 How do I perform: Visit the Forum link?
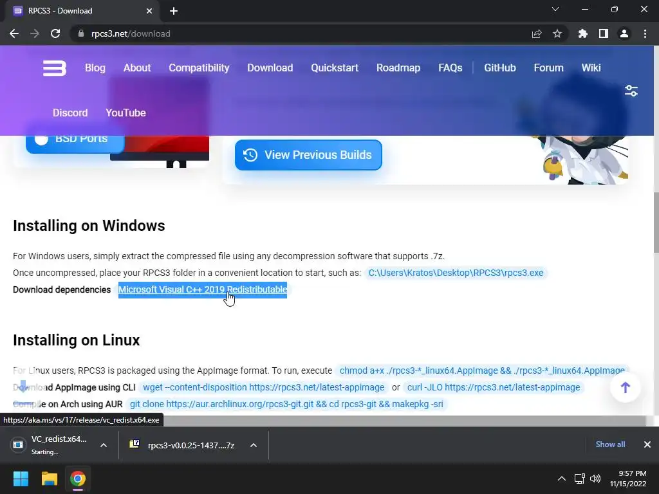(548, 68)
